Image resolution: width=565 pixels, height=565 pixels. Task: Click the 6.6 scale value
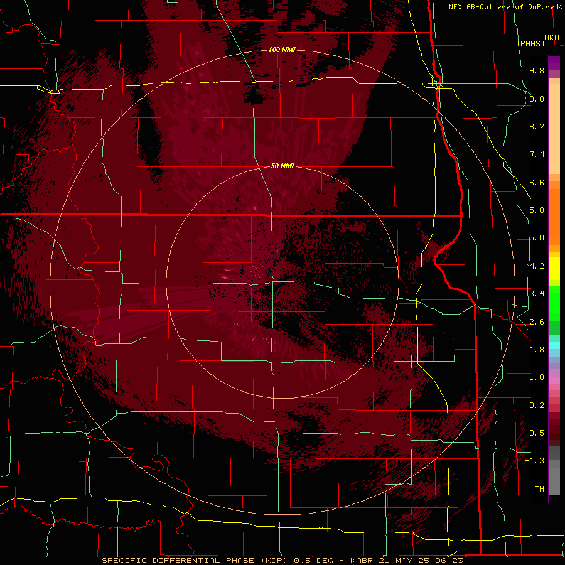pyautogui.click(x=537, y=182)
